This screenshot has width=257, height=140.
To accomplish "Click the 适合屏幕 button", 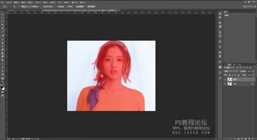I will [x=80, y=7].
